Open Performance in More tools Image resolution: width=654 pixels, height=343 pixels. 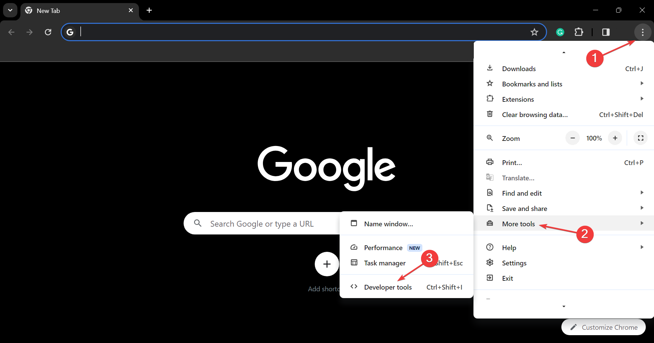[x=406, y=248]
